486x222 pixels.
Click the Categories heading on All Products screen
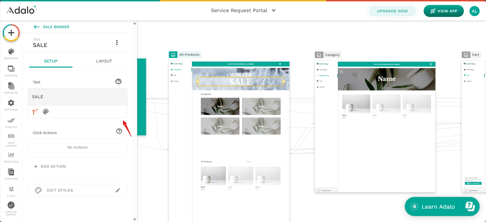(206, 94)
